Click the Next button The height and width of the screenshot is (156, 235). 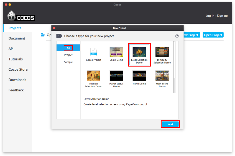[x=170, y=124]
